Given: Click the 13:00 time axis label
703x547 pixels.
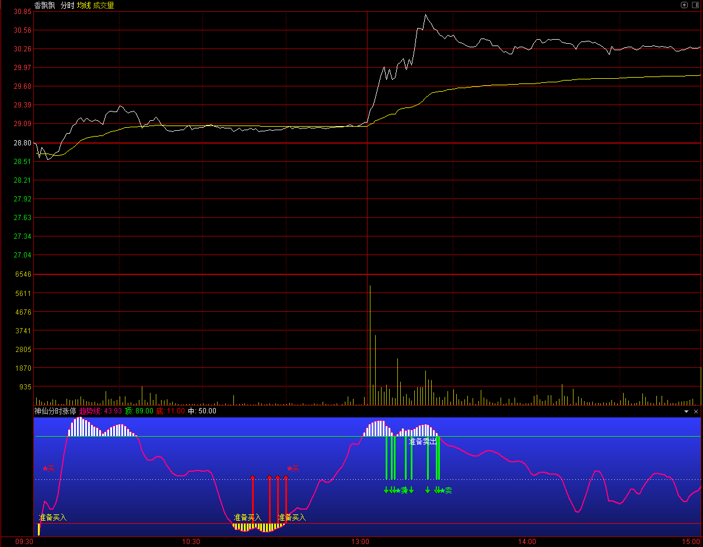Looking at the screenshot, I should pos(361,542).
